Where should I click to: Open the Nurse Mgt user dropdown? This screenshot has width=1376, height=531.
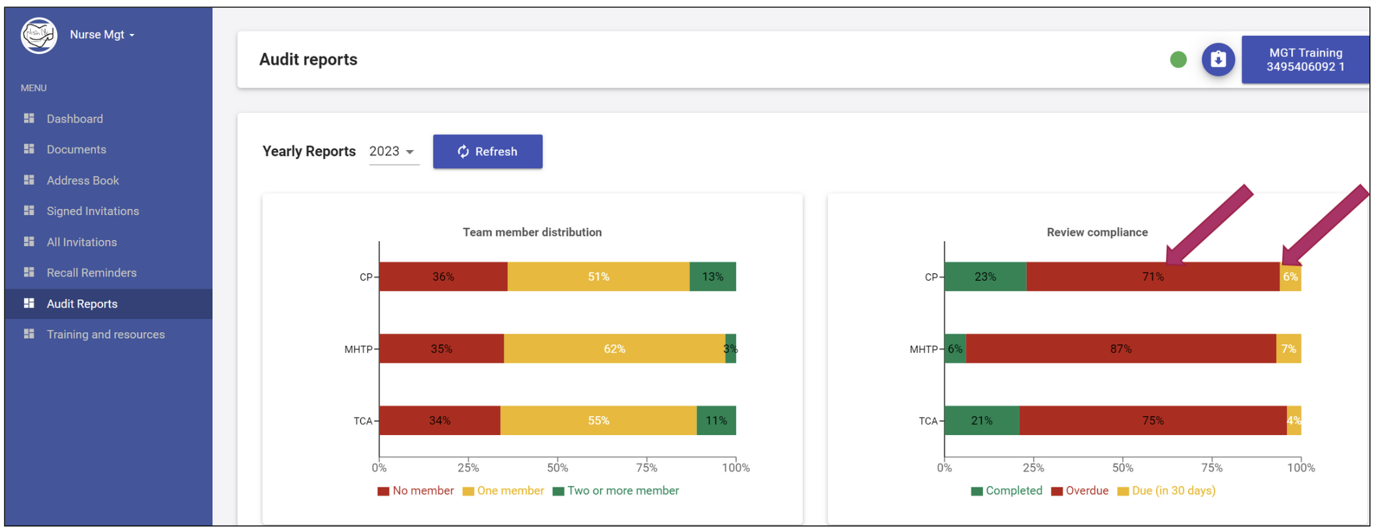coord(102,35)
